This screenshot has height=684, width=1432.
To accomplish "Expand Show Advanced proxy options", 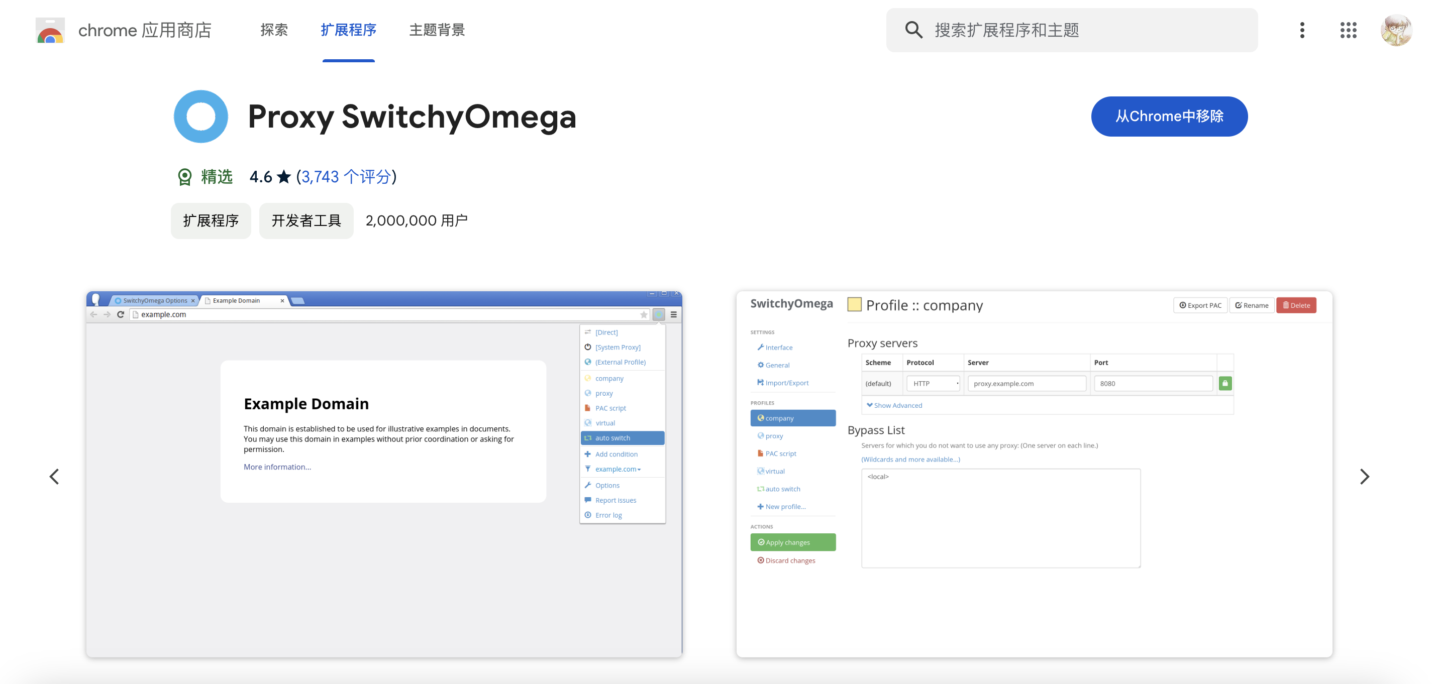I will point(894,405).
